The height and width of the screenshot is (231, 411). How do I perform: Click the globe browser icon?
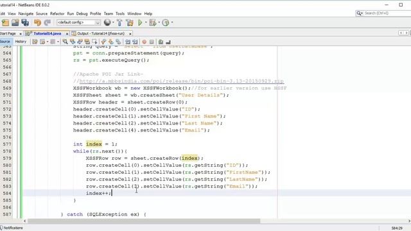(x=107, y=22)
